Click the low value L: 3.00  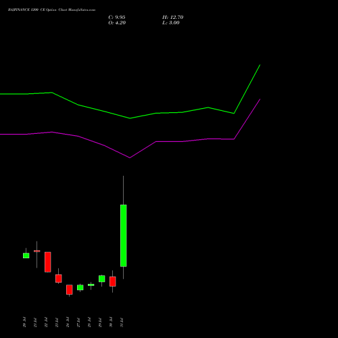point(171,23)
